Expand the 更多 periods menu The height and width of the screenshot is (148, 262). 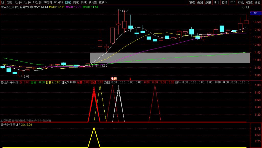(x=103, y=2)
